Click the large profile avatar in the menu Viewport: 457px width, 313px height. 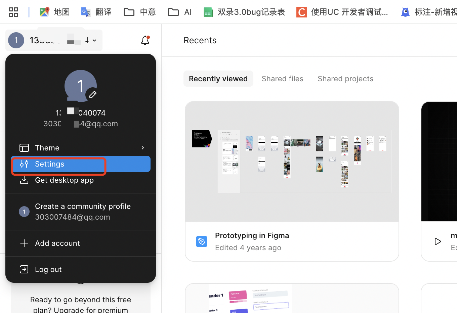pos(81,86)
